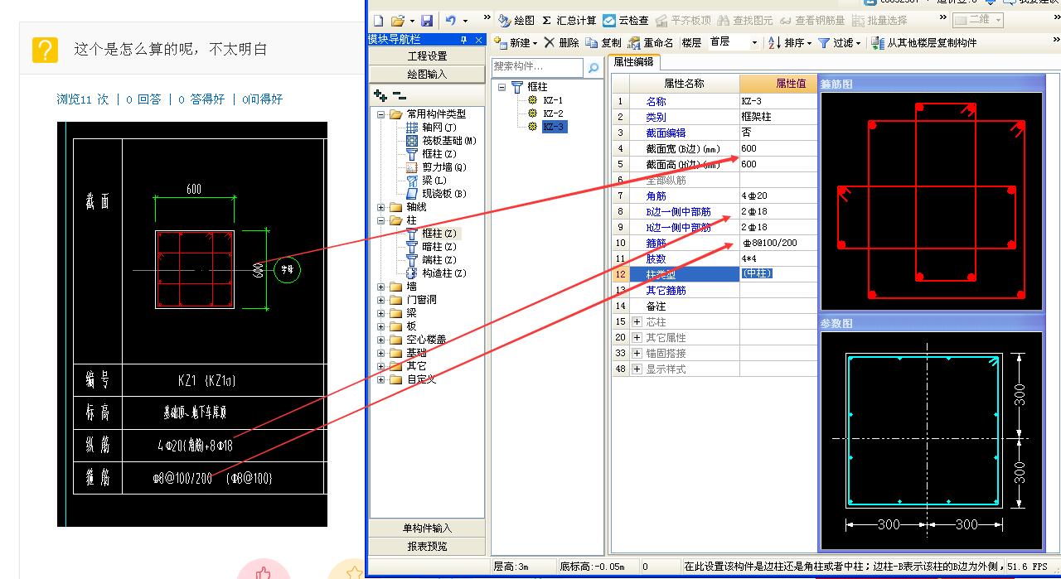Select KZ-1 in the component list

pos(553,100)
